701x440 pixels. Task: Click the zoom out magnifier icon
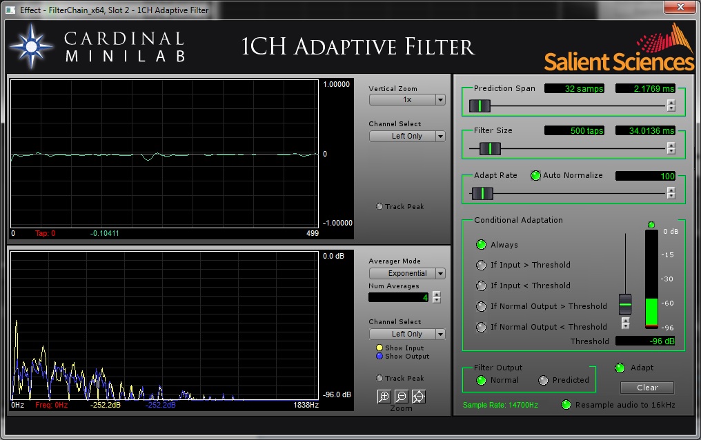(x=402, y=397)
